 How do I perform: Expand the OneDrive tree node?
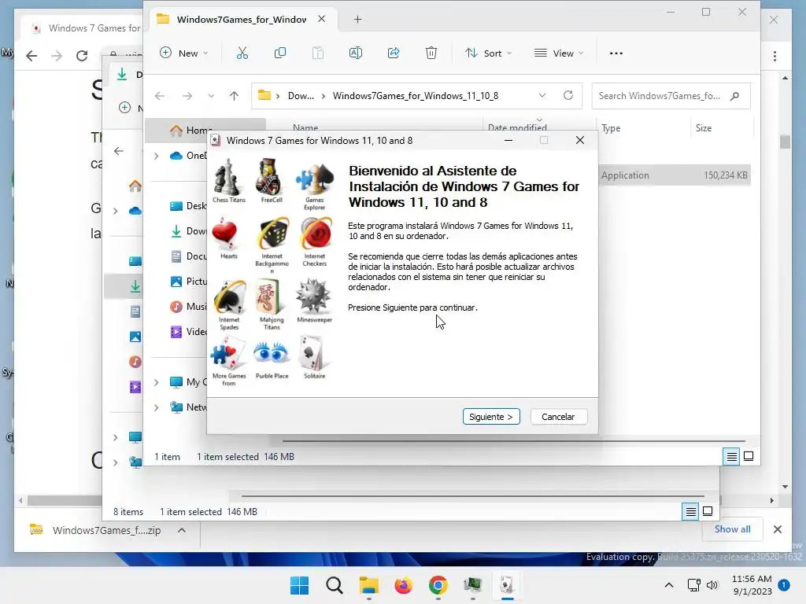[x=157, y=156]
